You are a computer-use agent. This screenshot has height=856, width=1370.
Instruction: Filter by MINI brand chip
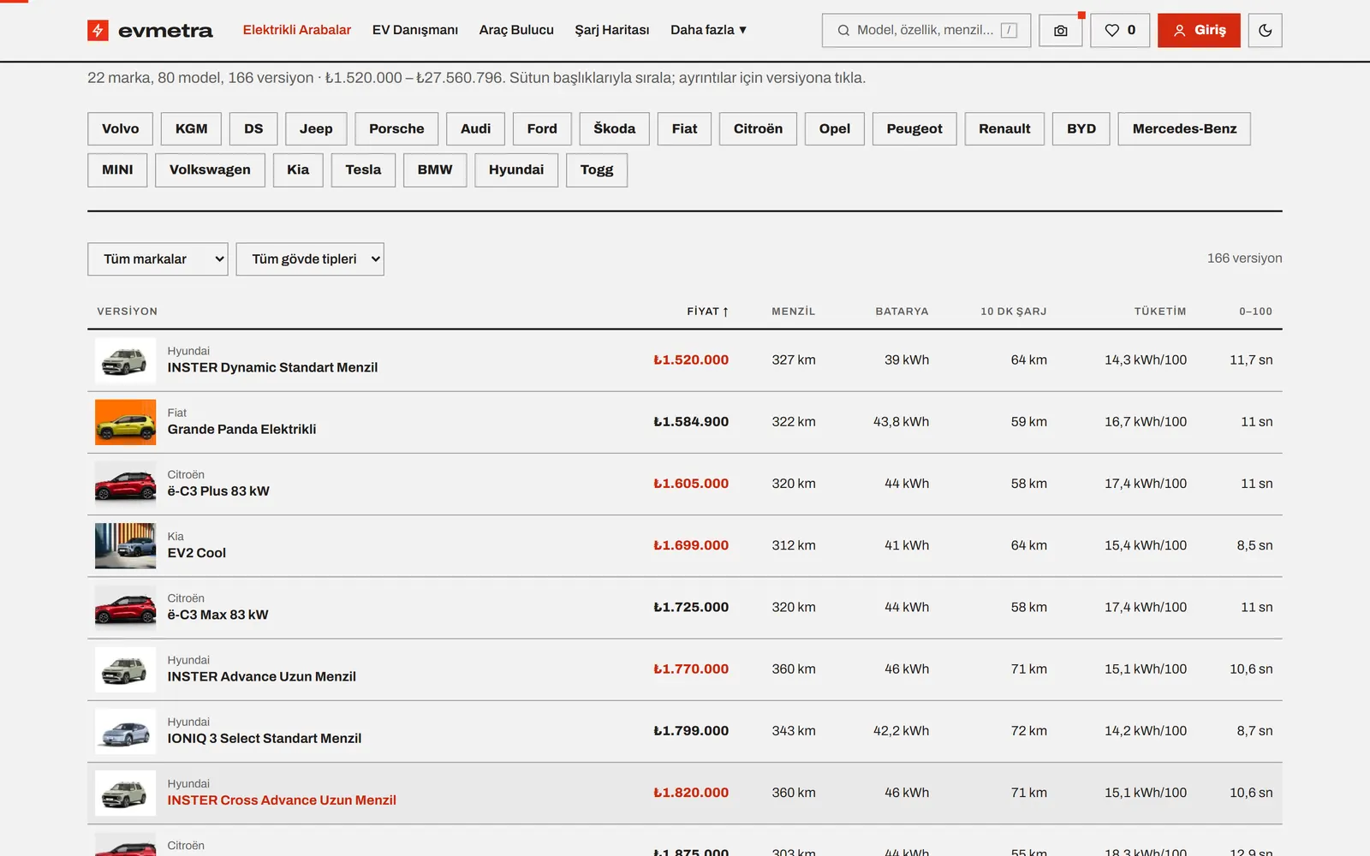[x=117, y=169]
